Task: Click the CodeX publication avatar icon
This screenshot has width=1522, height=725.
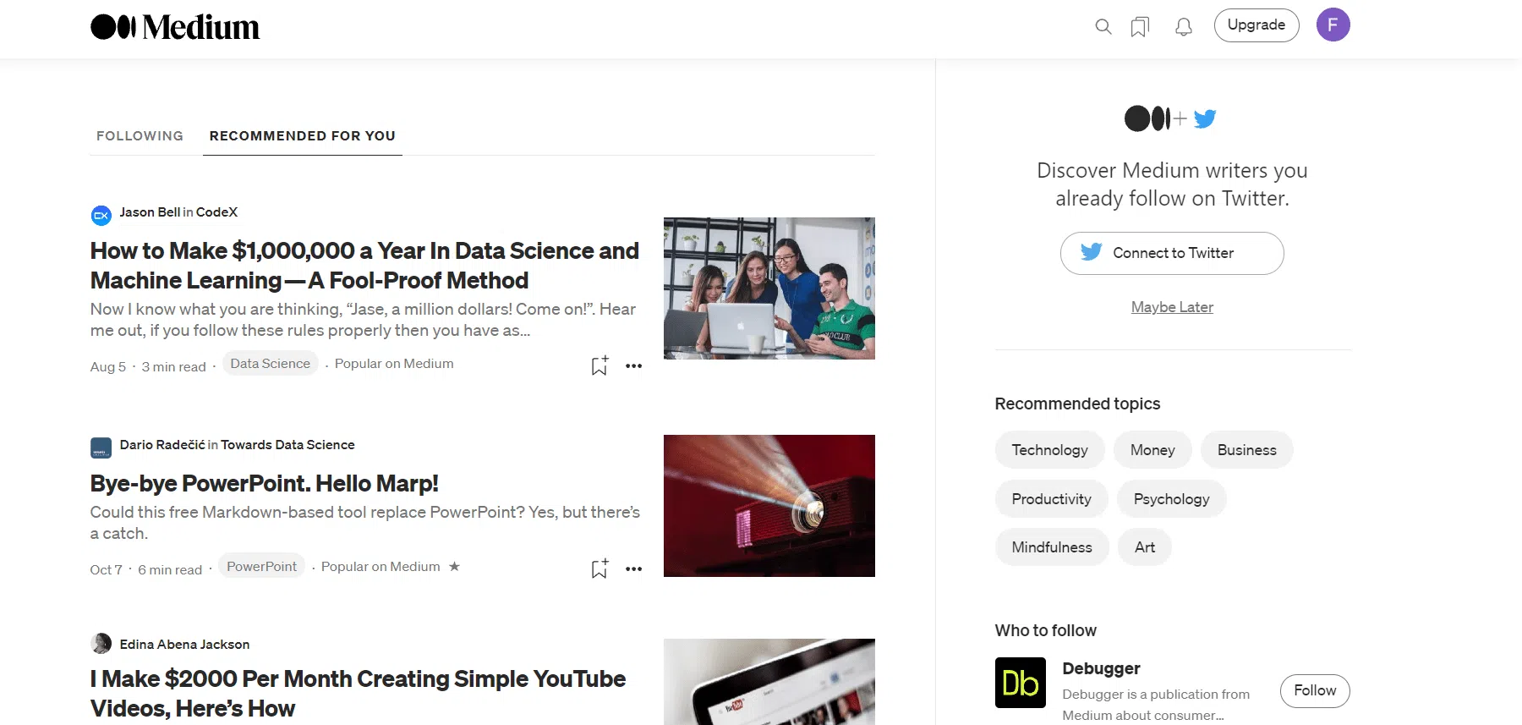Action: (101, 215)
